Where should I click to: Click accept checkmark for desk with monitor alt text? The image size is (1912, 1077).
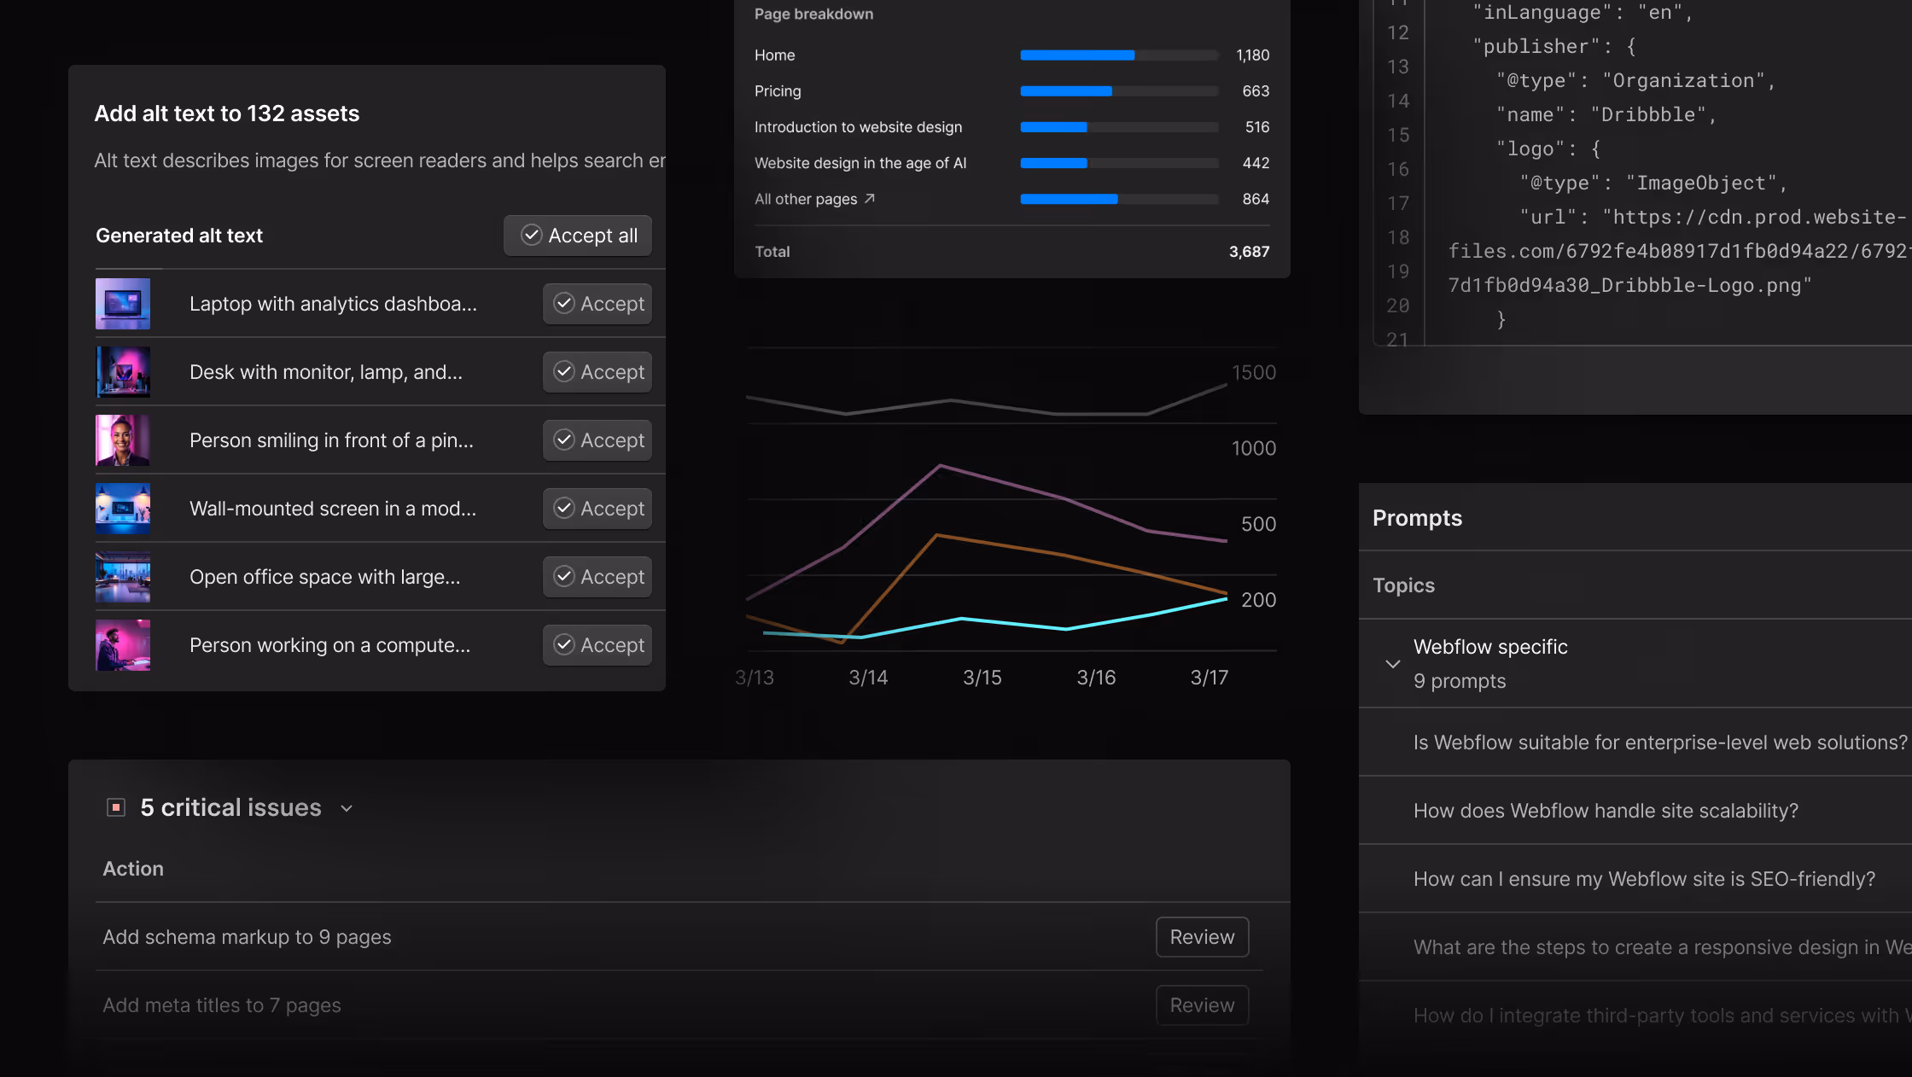pyautogui.click(x=564, y=372)
